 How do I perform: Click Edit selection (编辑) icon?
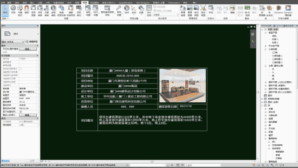pyautogui.click(x=232, y=9)
